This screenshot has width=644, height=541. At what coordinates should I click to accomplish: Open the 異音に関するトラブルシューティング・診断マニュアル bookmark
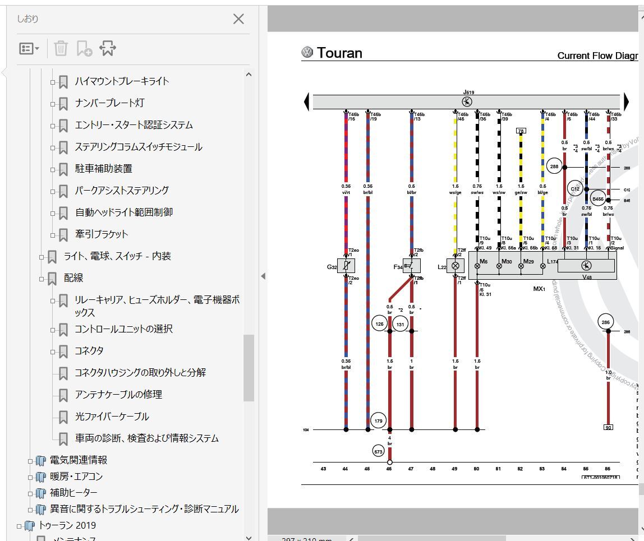[x=144, y=510]
